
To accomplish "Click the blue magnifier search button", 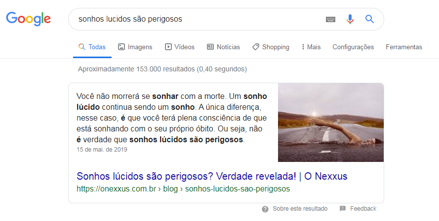I will 369,19.
